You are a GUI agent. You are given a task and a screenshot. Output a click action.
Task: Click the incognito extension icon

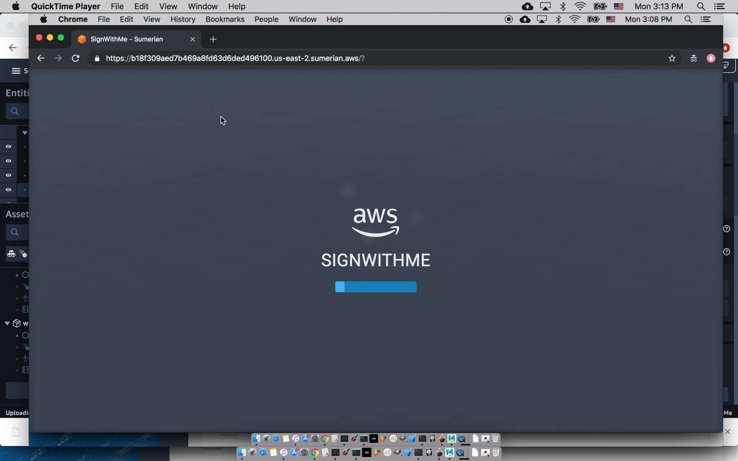(694, 58)
